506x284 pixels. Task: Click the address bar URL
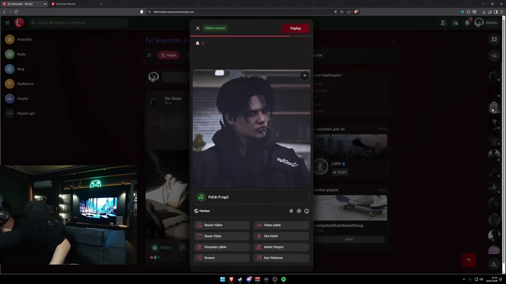click(x=174, y=12)
